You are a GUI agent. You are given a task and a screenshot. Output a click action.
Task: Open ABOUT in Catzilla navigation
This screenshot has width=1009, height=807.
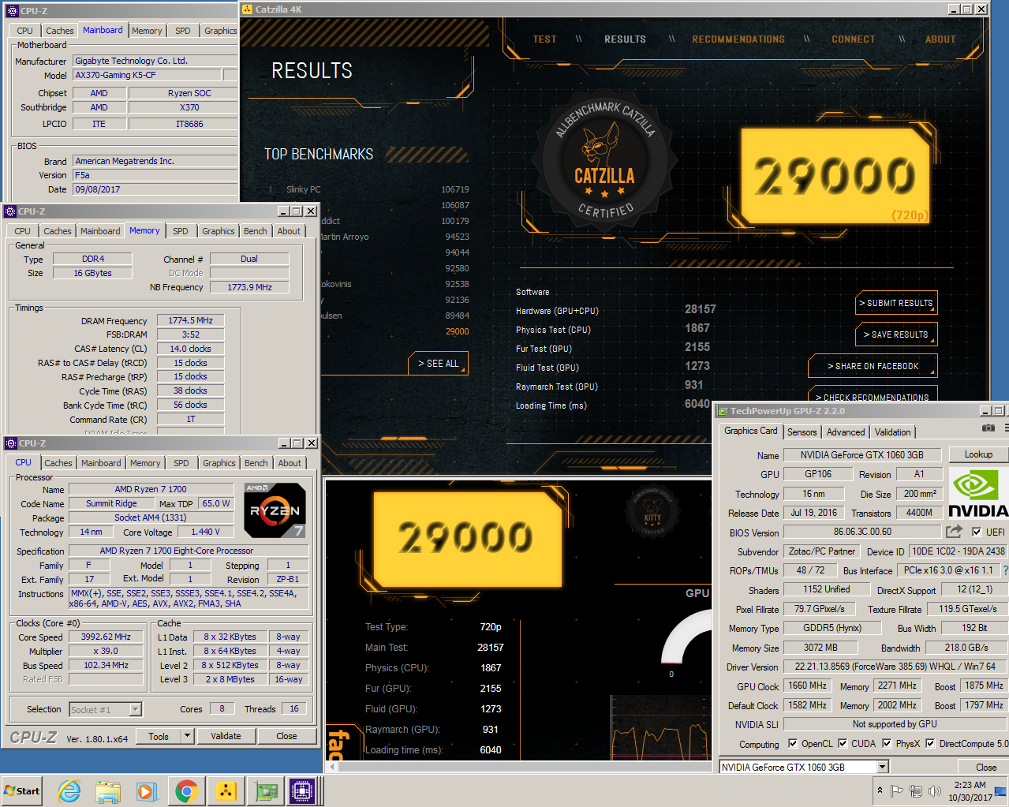pos(940,39)
